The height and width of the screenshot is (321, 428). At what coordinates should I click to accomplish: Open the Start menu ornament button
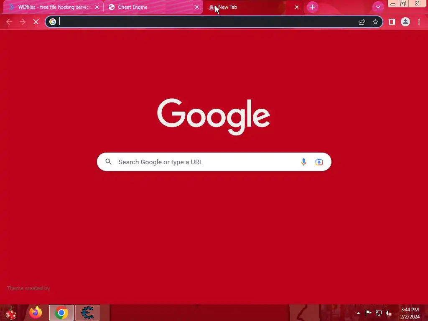click(x=11, y=313)
